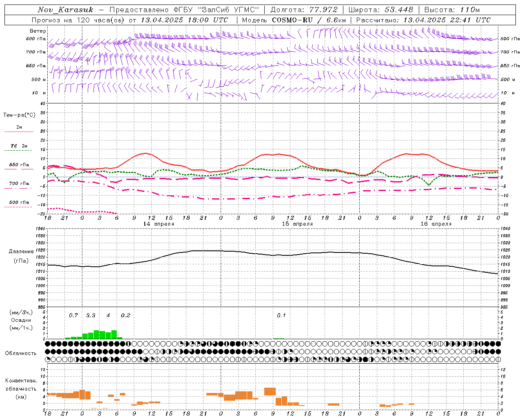Click the 0.1 precipitation total value
This screenshot has width=522, height=417.
(281, 315)
